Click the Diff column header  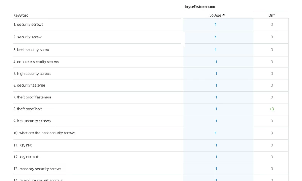pos(271,15)
